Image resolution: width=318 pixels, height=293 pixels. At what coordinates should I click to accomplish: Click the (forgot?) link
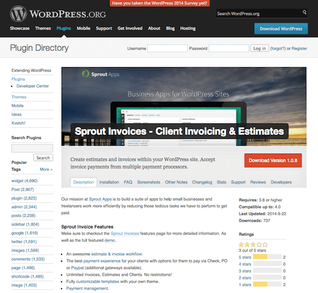278,48
